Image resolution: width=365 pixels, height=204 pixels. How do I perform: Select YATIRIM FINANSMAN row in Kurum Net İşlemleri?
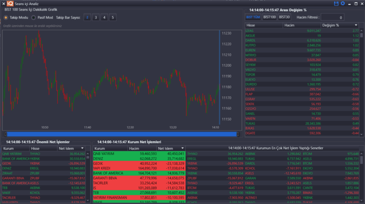pos(139,198)
